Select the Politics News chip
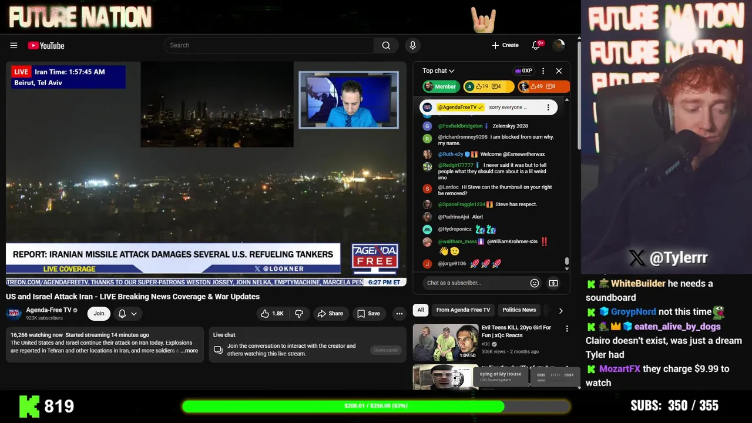The image size is (752, 423). [519, 310]
